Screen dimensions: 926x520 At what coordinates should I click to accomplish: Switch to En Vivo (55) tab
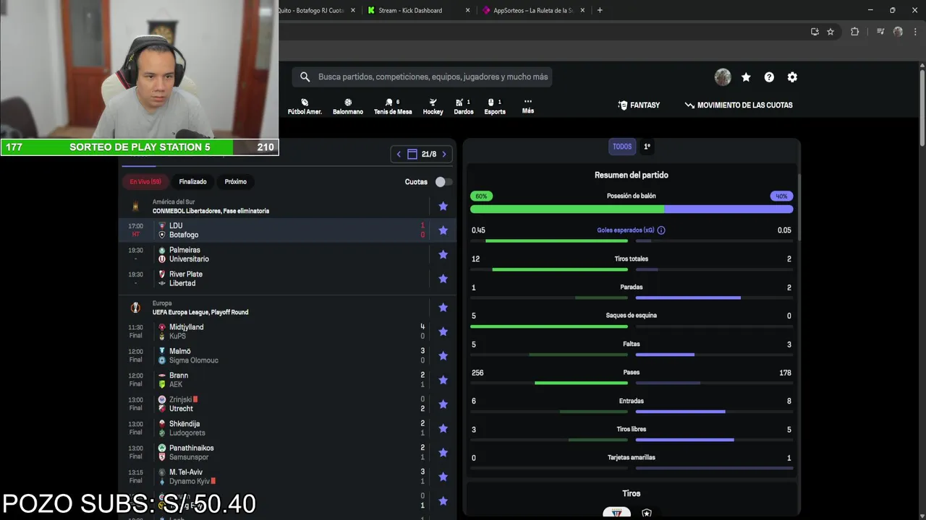pos(145,182)
